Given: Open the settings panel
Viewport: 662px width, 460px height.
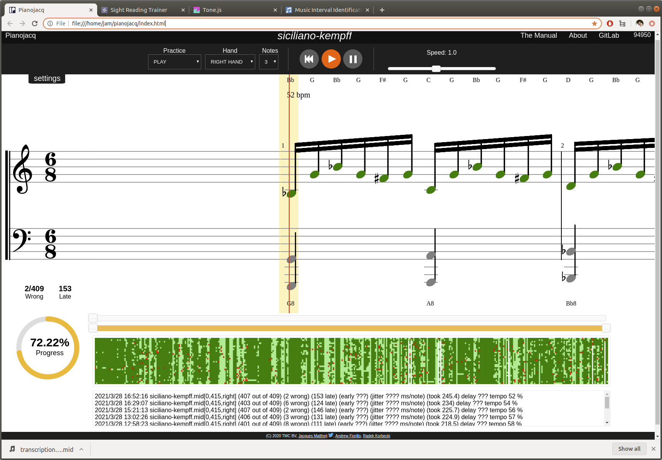Looking at the screenshot, I should [x=47, y=78].
